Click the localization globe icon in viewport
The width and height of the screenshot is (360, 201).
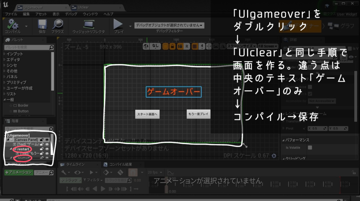coord(147,46)
